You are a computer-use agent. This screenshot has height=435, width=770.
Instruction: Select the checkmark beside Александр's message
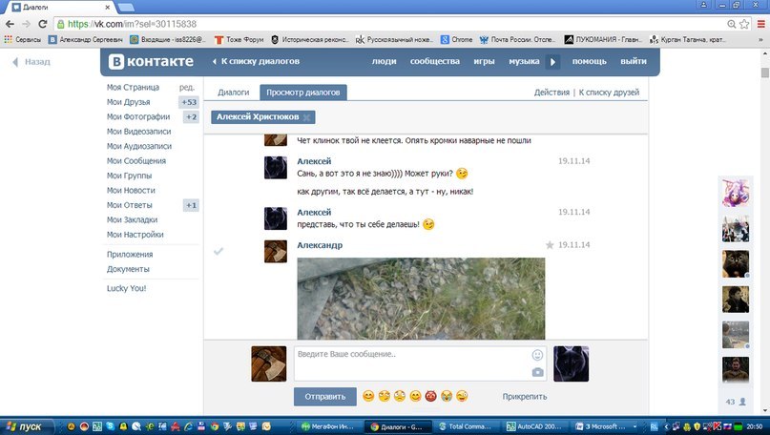point(219,251)
